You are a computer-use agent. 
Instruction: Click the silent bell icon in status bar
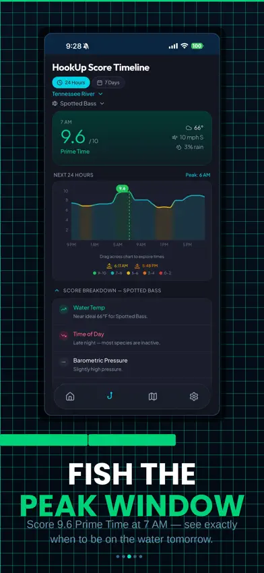point(86,46)
